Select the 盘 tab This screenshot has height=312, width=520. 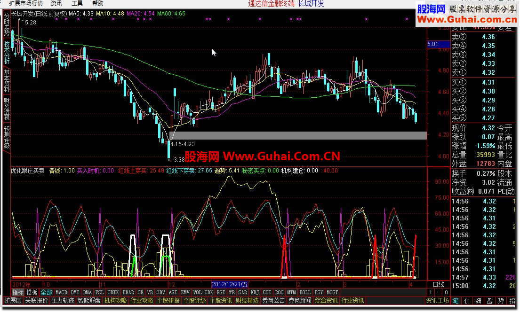click(489, 301)
